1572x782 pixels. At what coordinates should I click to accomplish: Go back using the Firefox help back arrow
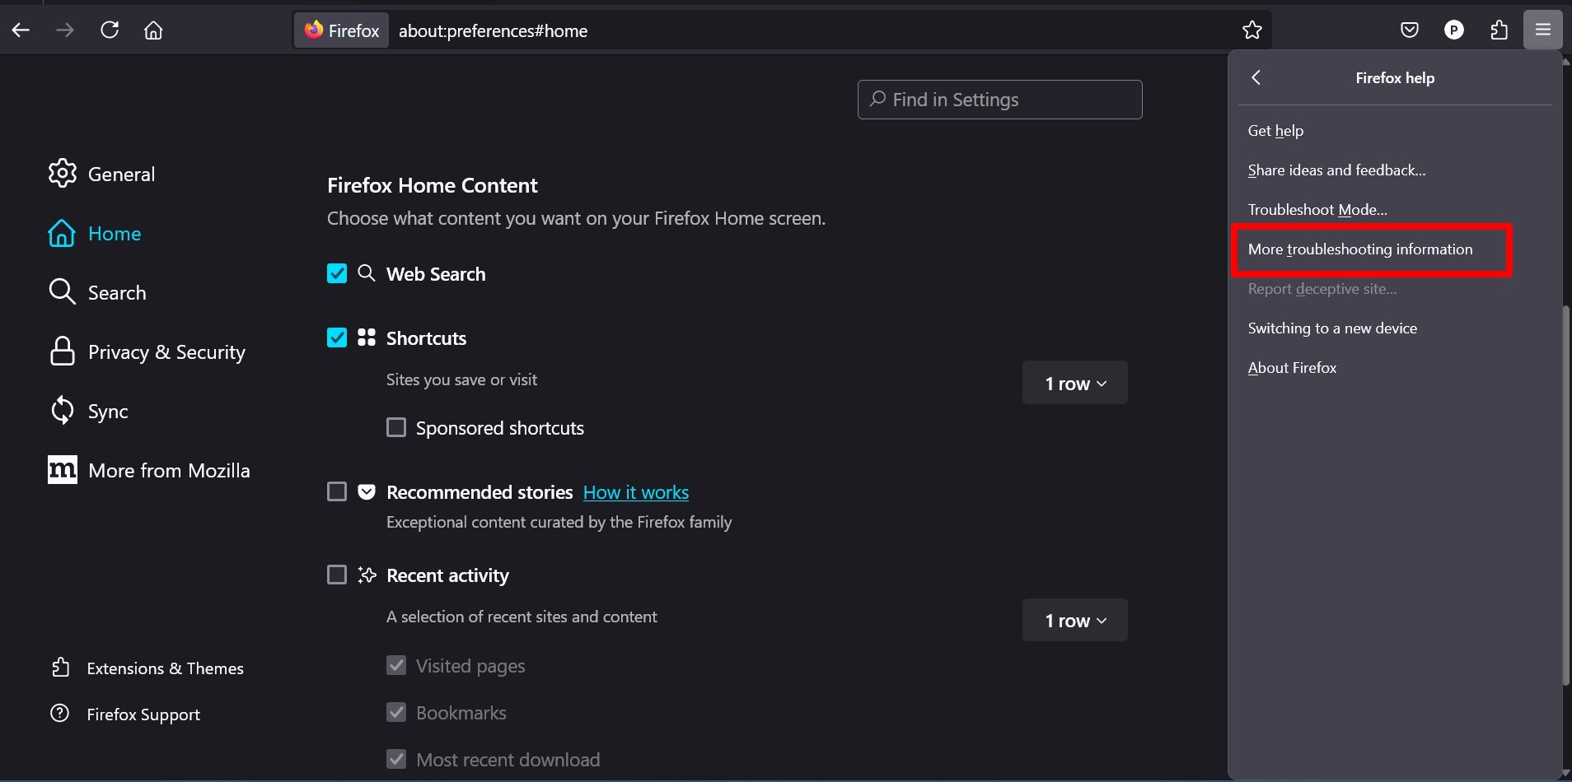(x=1256, y=77)
